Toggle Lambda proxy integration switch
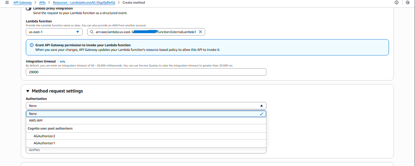 29,9
